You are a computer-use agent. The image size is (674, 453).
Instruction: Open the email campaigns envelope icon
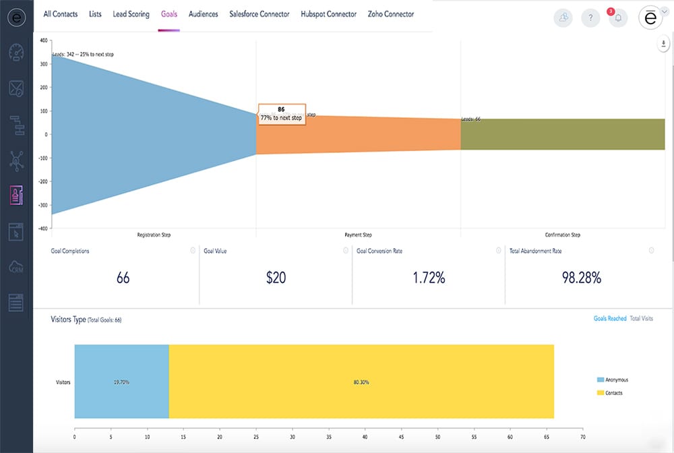(16, 88)
